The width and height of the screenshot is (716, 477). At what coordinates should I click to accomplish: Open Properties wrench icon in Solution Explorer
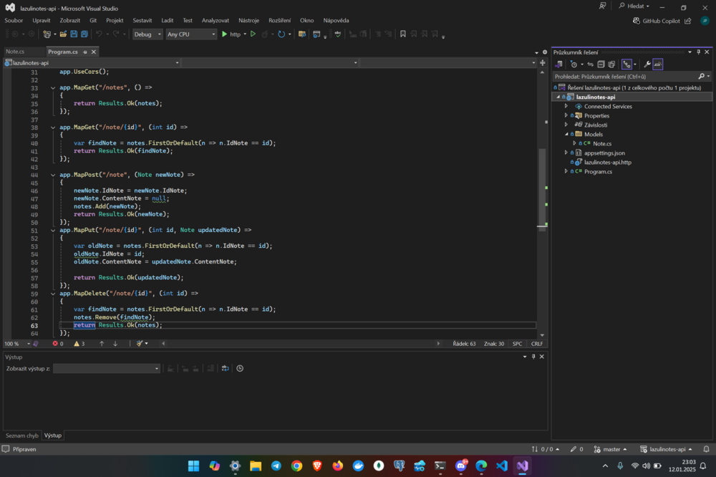[647, 64]
